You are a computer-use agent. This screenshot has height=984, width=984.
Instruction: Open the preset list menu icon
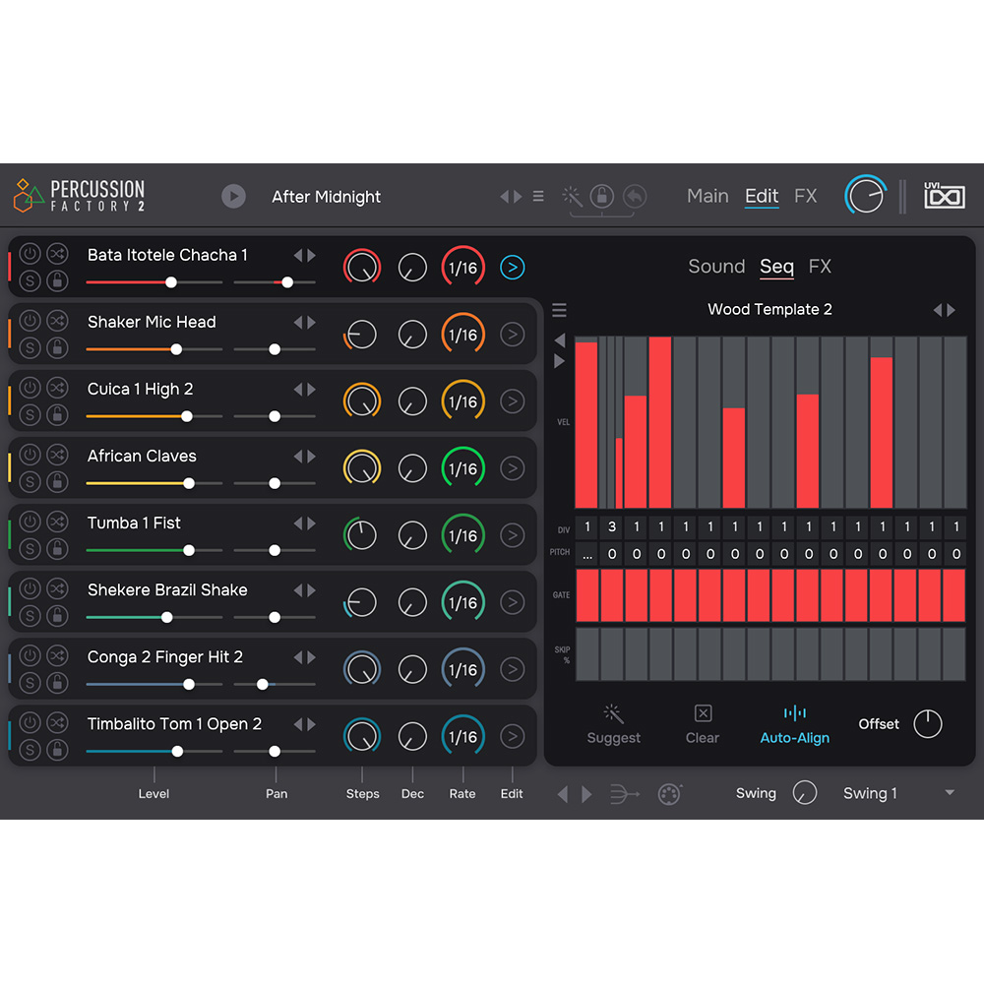[538, 197]
